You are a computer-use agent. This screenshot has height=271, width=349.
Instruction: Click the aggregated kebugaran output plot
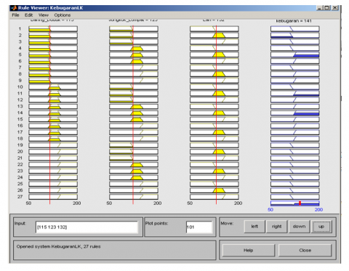pos(295,203)
